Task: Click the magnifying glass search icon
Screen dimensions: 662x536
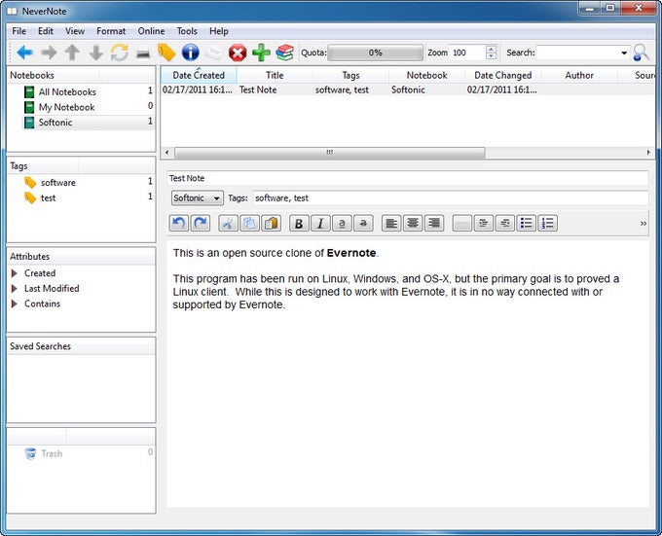Action: [x=642, y=53]
